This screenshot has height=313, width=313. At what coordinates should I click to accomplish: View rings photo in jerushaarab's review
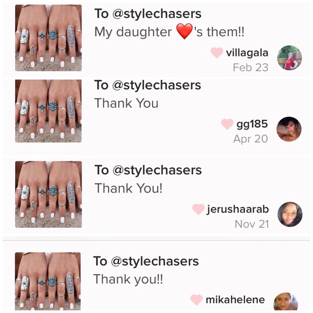[49, 194]
